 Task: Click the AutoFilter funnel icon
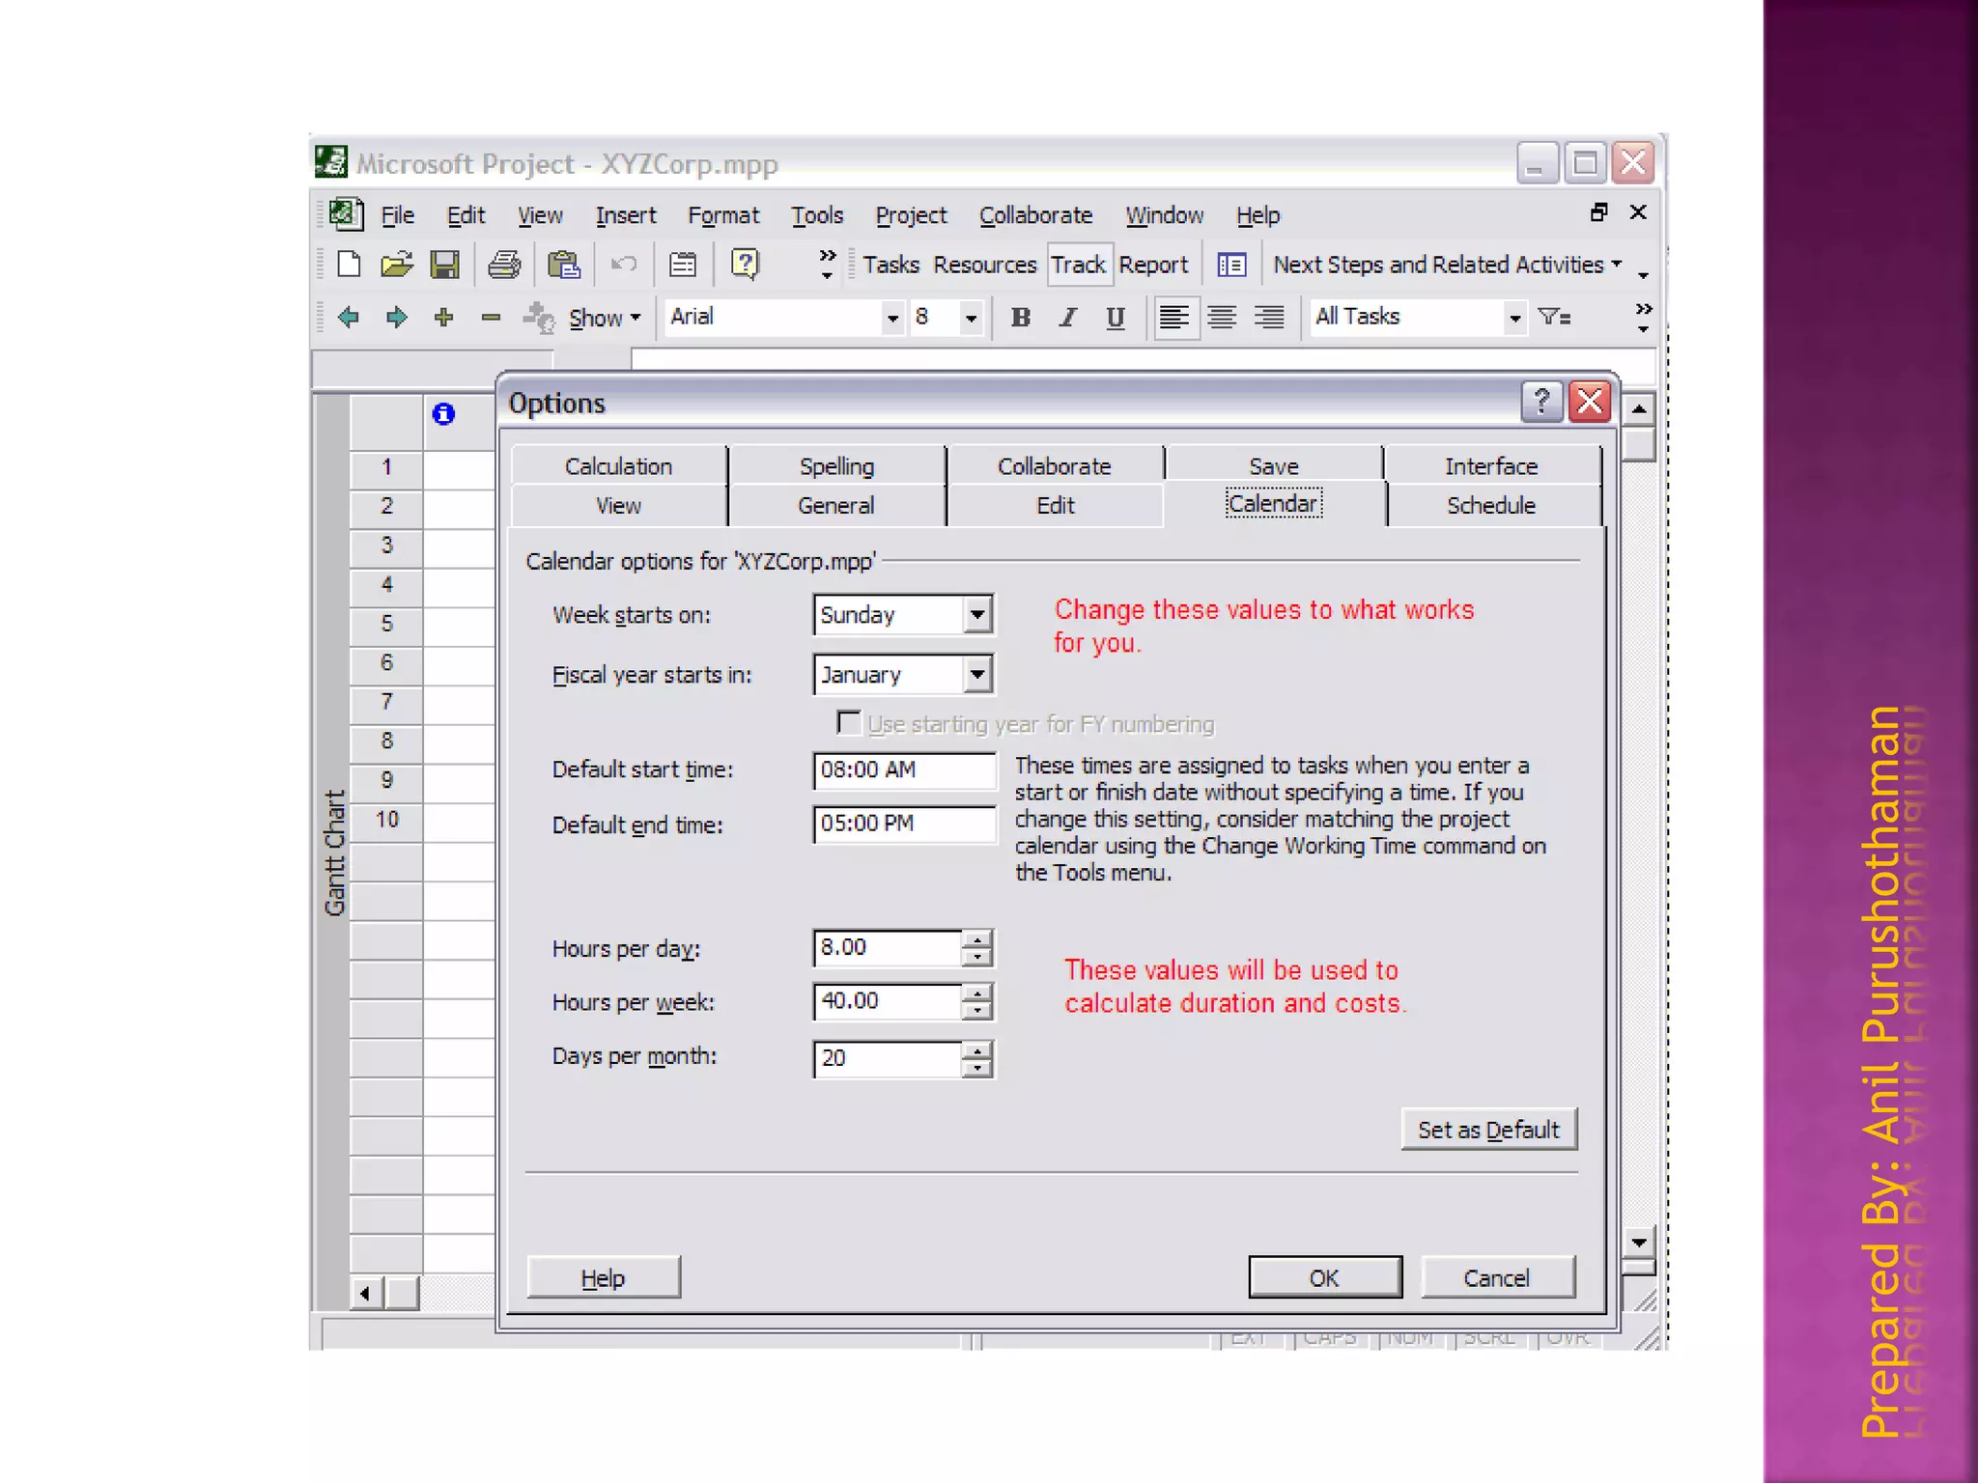coord(1554,317)
